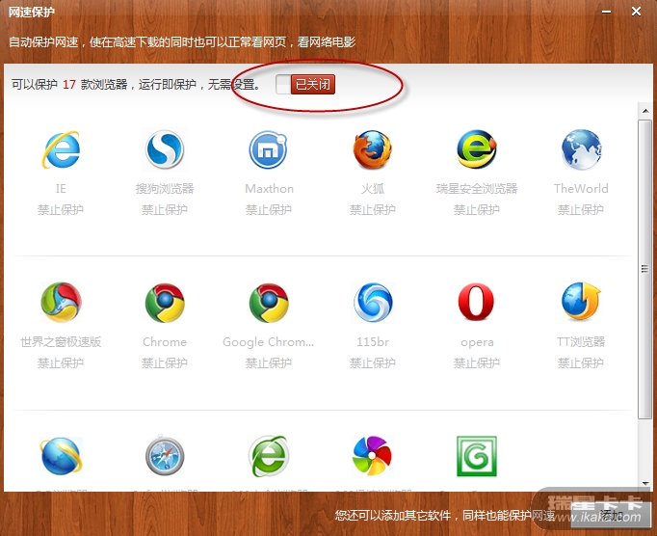Click the opera label text
Viewport: 657px width, 536px height.
pyautogui.click(x=477, y=342)
